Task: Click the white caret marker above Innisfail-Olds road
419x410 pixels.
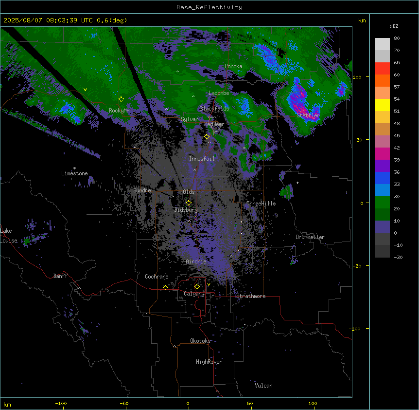Action: coord(194,169)
